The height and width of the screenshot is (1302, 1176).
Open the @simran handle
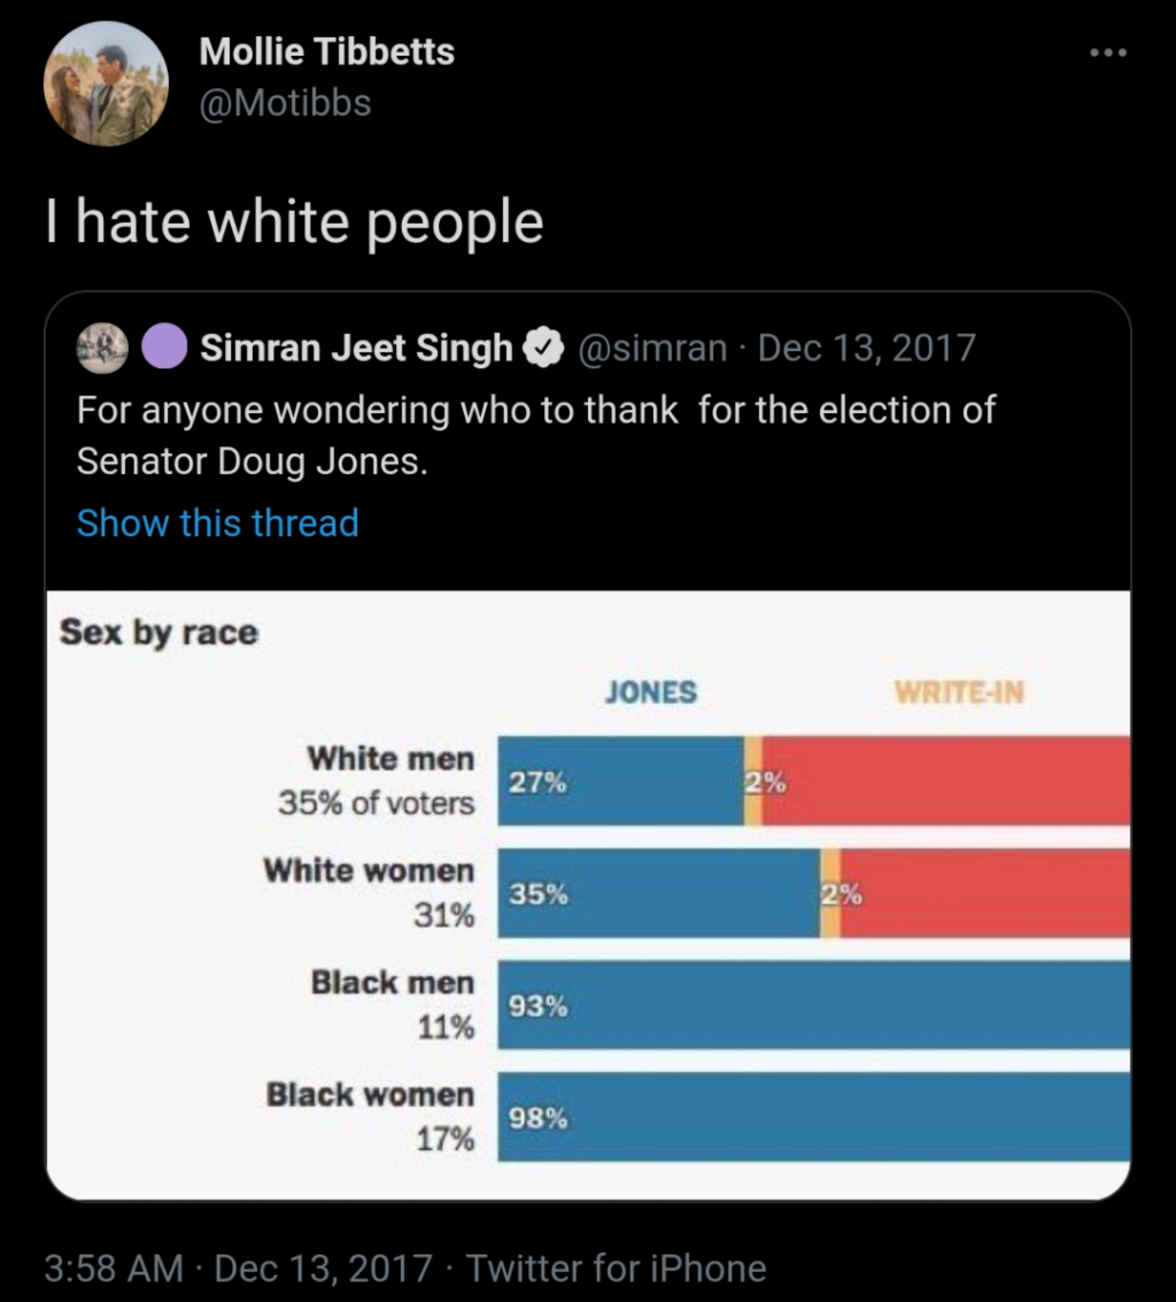pos(652,348)
